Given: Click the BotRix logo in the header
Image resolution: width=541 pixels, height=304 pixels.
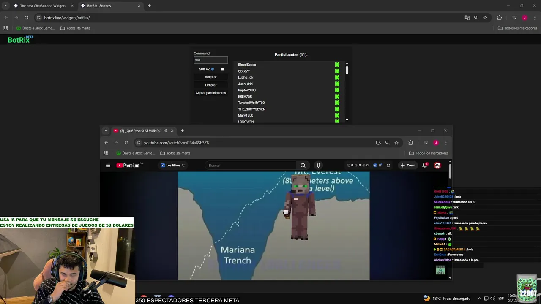Looking at the screenshot, I should [x=20, y=39].
